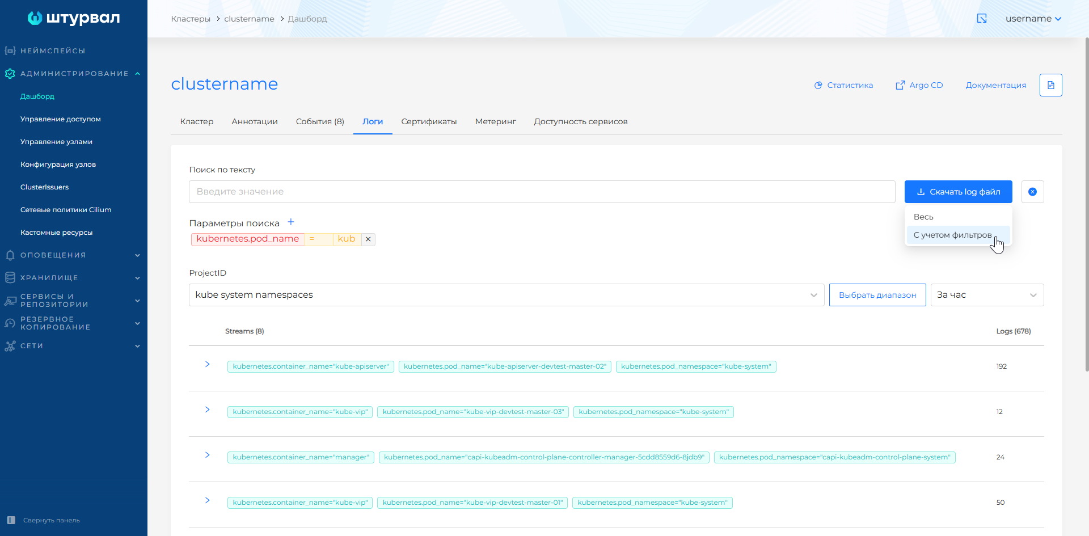
Task: Select the С учетом фильтров download option
Action: pyautogui.click(x=952, y=235)
